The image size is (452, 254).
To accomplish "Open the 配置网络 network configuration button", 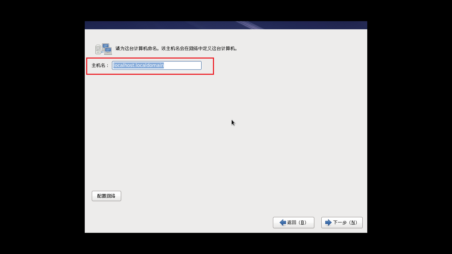I will [106, 196].
